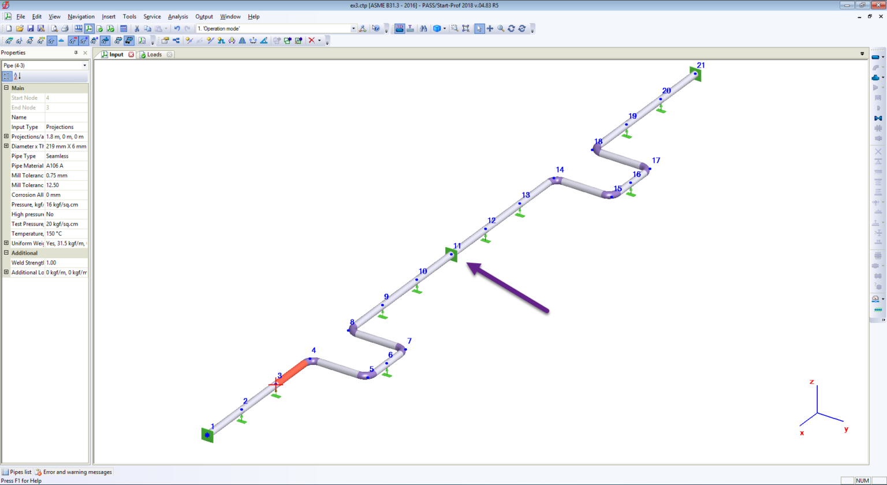Click the Save icon in the toolbar
Image resolution: width=887 pixels, height=485 pixels.
pyautogui.click(x=31, y=28)
